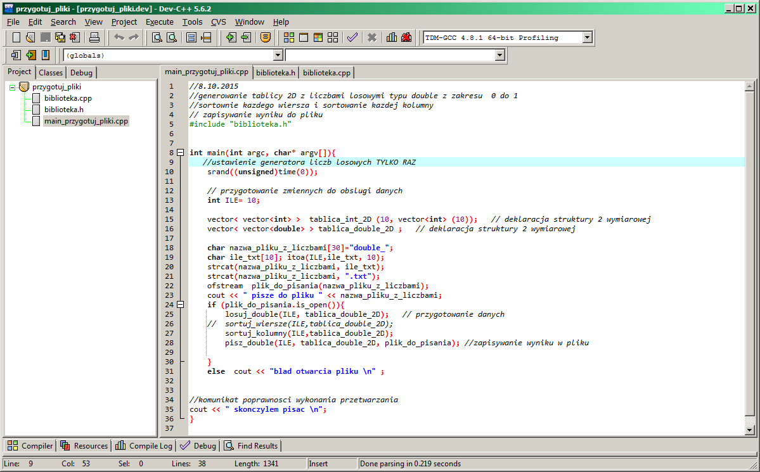
Task: Open the File menu
Action: pyautogui.click(x=13, y=22)
